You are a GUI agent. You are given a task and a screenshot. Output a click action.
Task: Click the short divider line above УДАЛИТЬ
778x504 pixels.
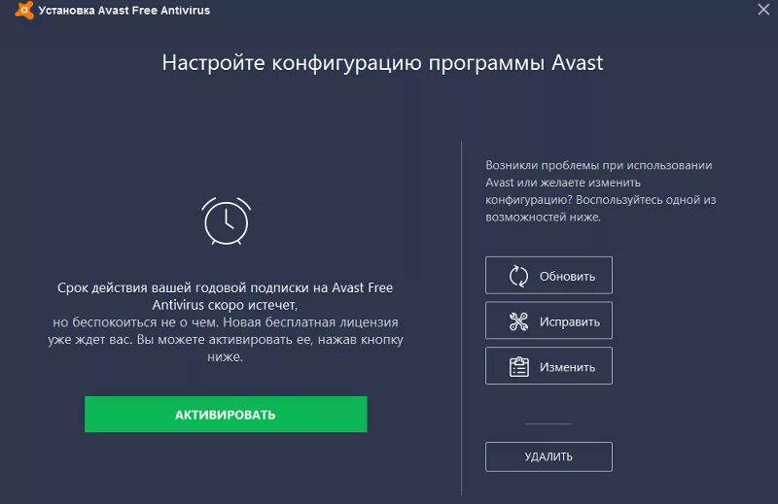tap(548, 424)
